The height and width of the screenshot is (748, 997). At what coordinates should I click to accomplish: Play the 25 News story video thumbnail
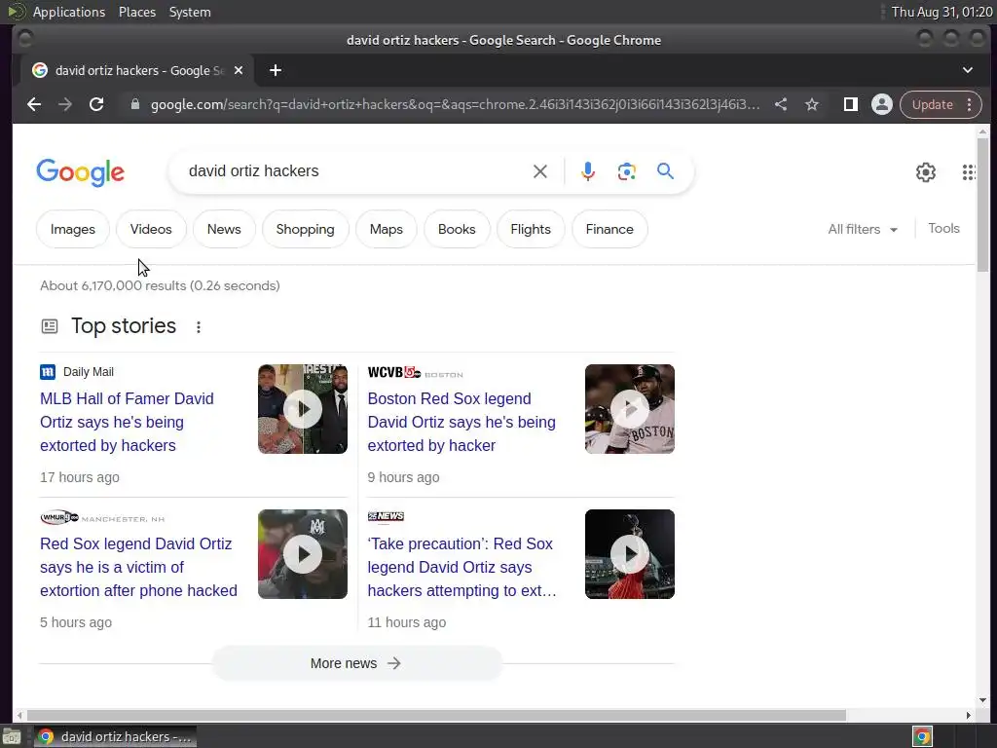click(x=630, y=554)
